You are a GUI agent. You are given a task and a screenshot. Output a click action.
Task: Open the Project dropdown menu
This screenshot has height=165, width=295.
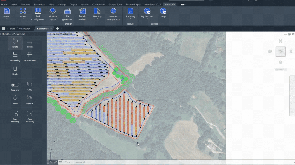tap(7, 13)
